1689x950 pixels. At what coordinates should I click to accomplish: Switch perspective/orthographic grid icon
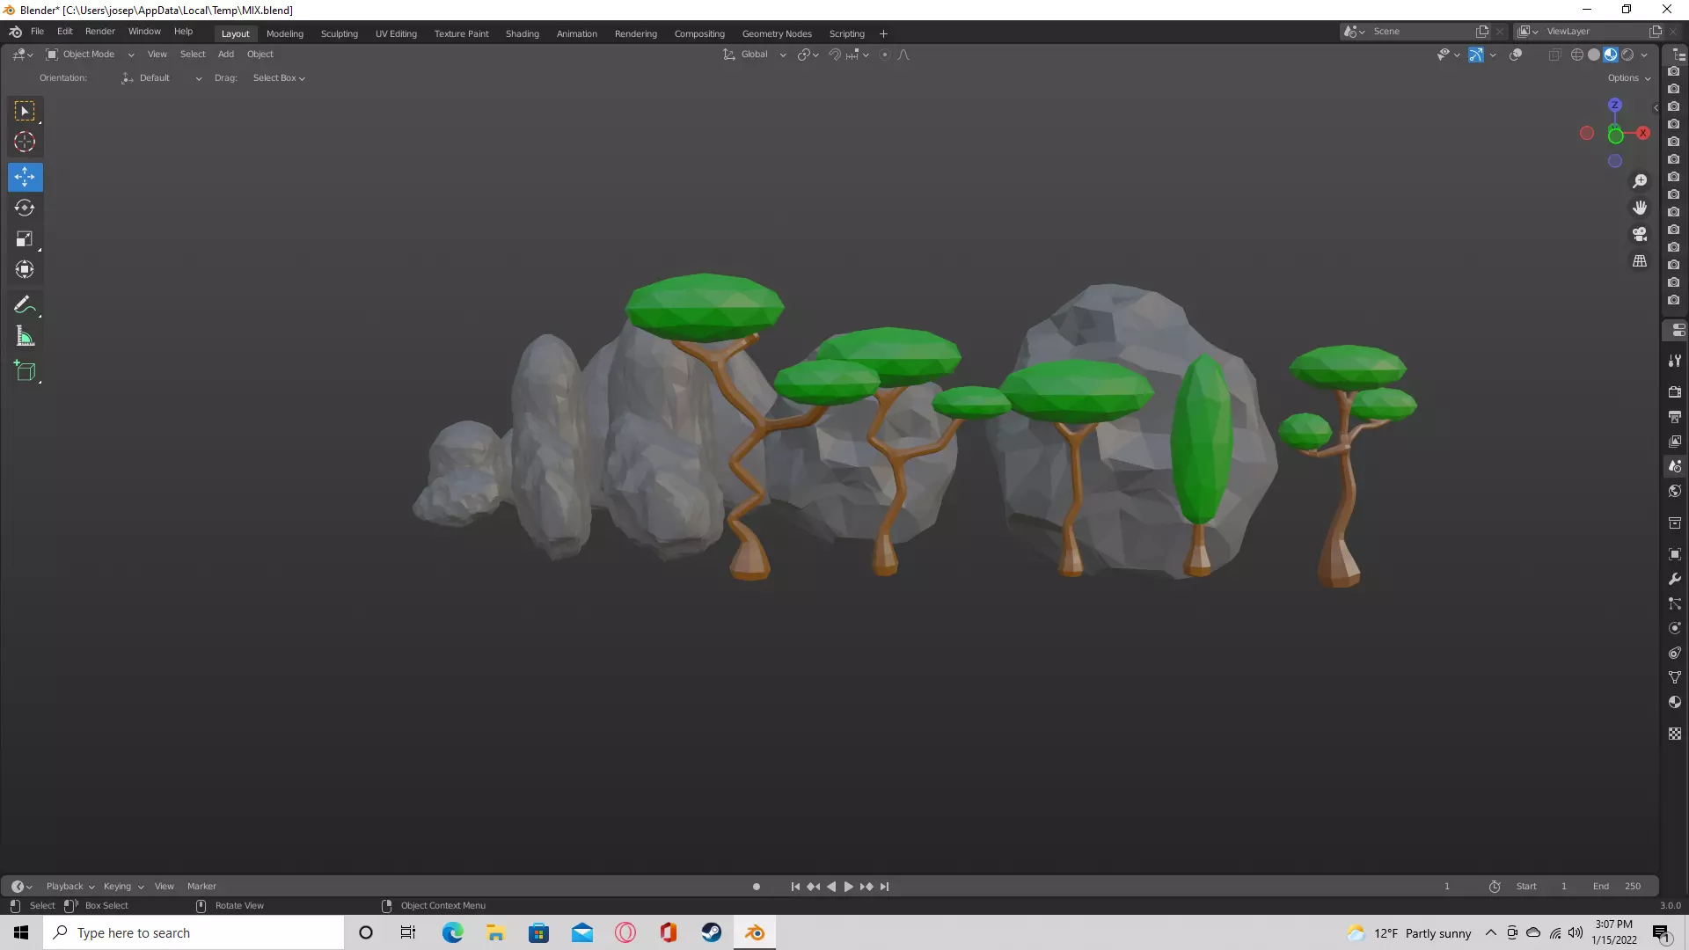pyautogui.click(x=1640, y=261)
